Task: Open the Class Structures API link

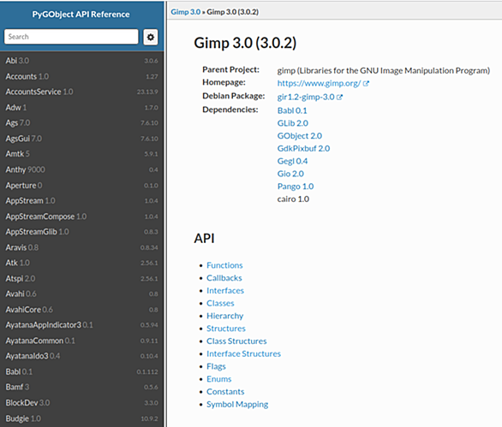Action: click(x=236, y=341)
